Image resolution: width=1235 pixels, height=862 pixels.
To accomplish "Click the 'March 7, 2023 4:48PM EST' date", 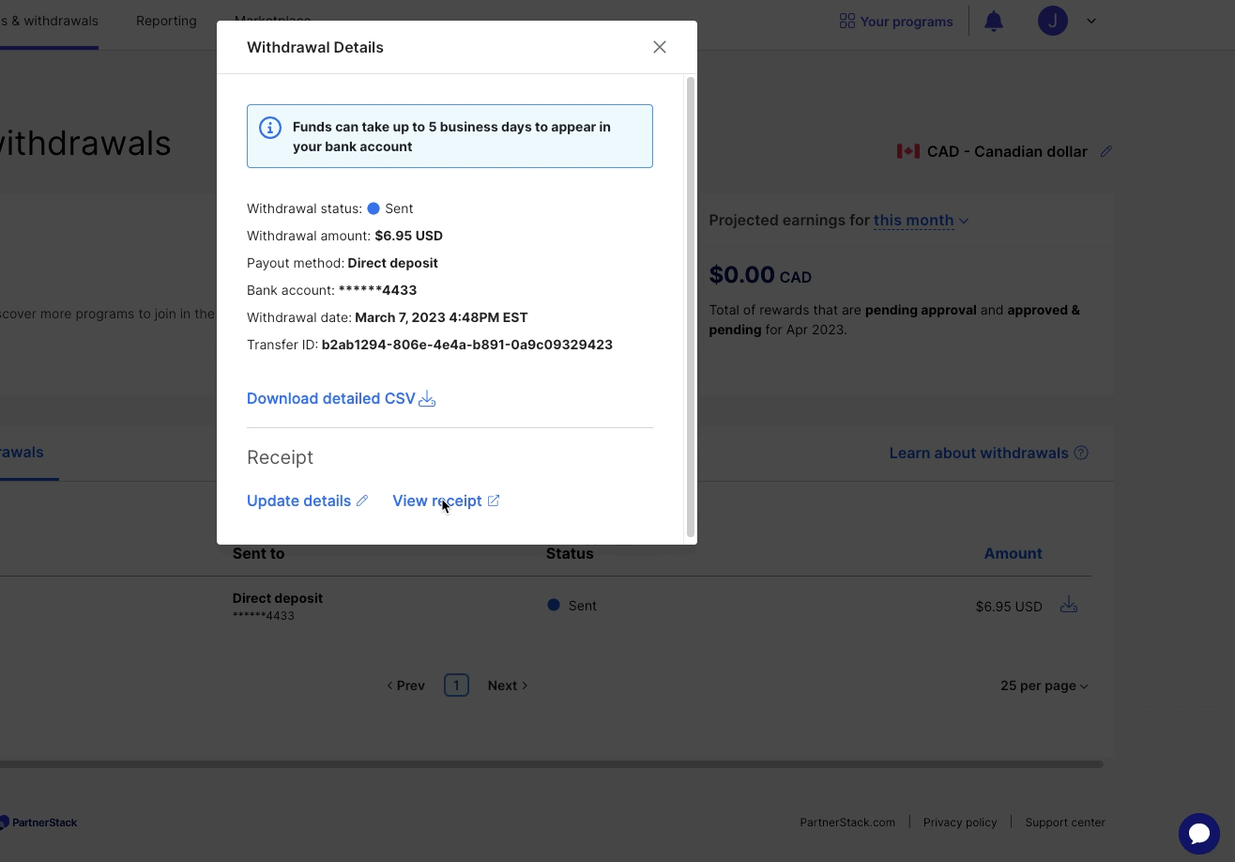I will (441, 317).
